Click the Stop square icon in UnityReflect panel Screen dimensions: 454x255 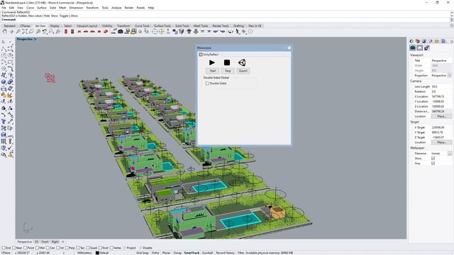pyautogui.click(x=227, y=62)
